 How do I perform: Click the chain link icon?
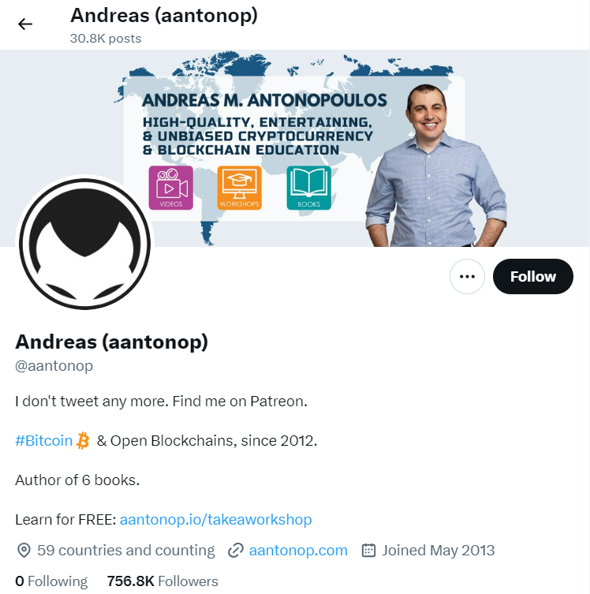pyautogui.click(x=236, y=551)
